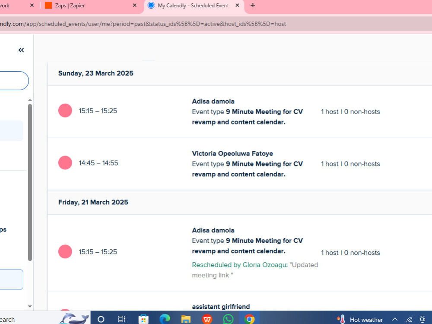Open Microsoft Edge from taskbar
This screenshot has width=432, height=324.
click(165, 319)
